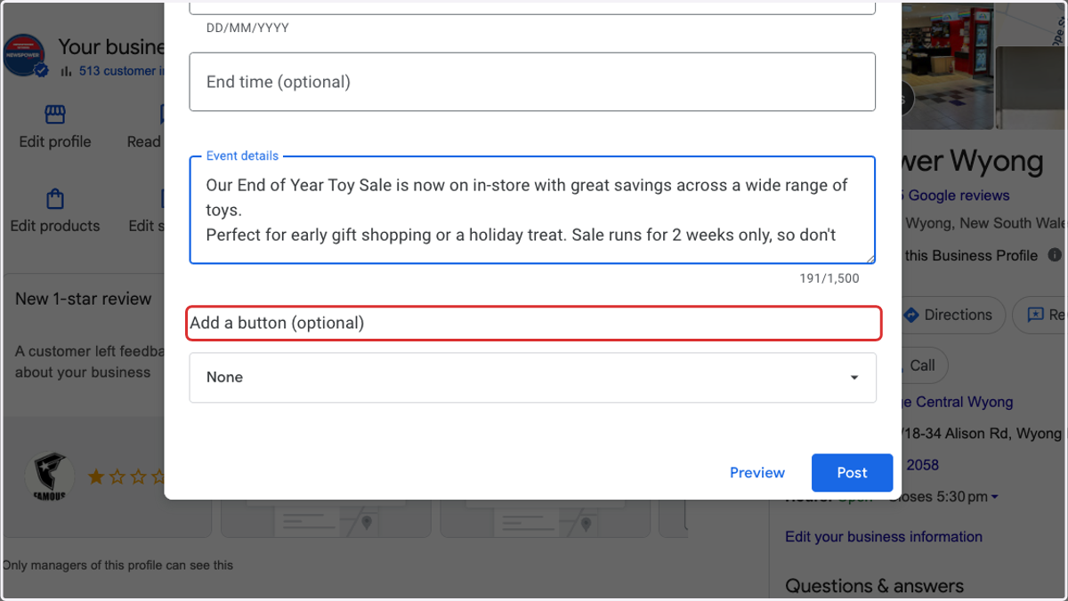Open Edit products label in background page
Image resolution: width=1068 pixels, height=601 pixels.
click(x=55, y=226)
